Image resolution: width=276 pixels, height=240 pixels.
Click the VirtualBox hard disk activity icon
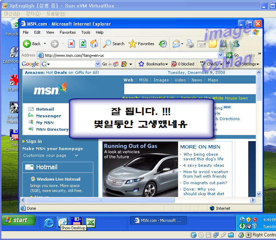click(193, 235)
